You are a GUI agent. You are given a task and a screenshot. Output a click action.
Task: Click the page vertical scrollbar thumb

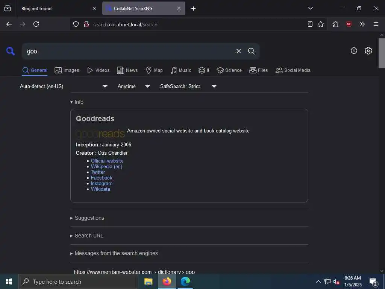pyautogui.click(x=382, y=53)
